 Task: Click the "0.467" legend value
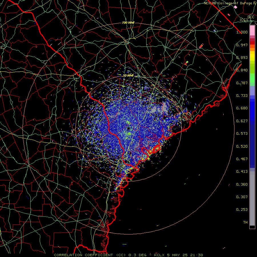pos(242,159)
